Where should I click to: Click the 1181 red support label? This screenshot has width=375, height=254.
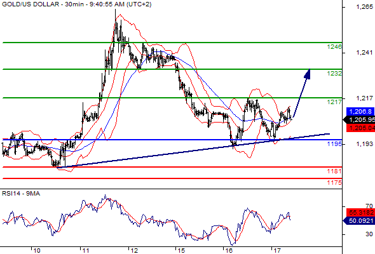point(334,171)
